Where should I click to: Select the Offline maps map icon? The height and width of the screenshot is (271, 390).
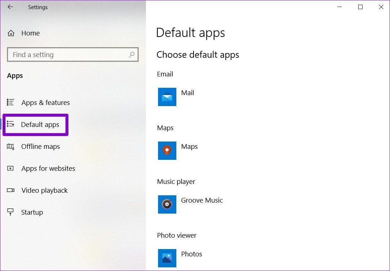pos(11,146)
